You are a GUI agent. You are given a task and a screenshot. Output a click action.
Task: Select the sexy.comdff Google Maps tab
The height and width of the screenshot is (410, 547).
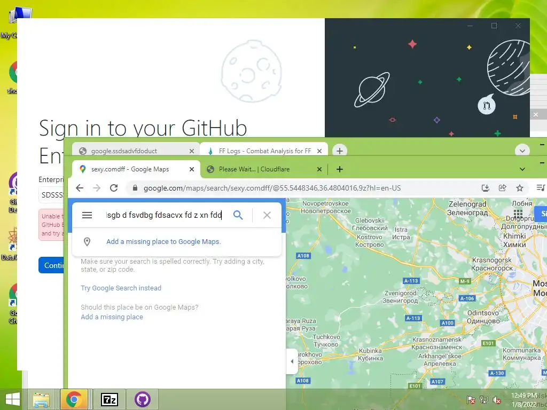tap(136, 169)
